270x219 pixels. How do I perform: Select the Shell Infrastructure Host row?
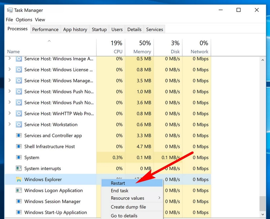(108, 147)
